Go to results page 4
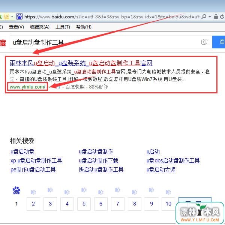Image resolution: width=225 pixels, height=225 pixels. coord(67,204)
